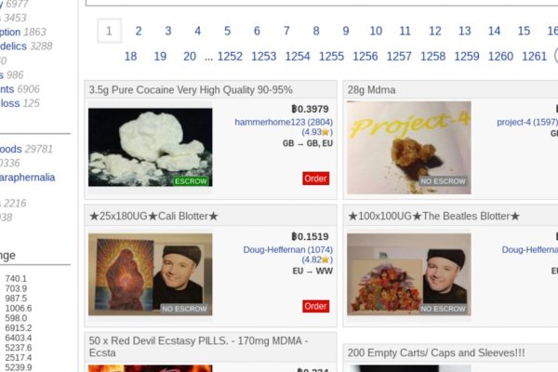
Task: Click the Order button on the Cali Blotter listing
Action: click(315, 306)
